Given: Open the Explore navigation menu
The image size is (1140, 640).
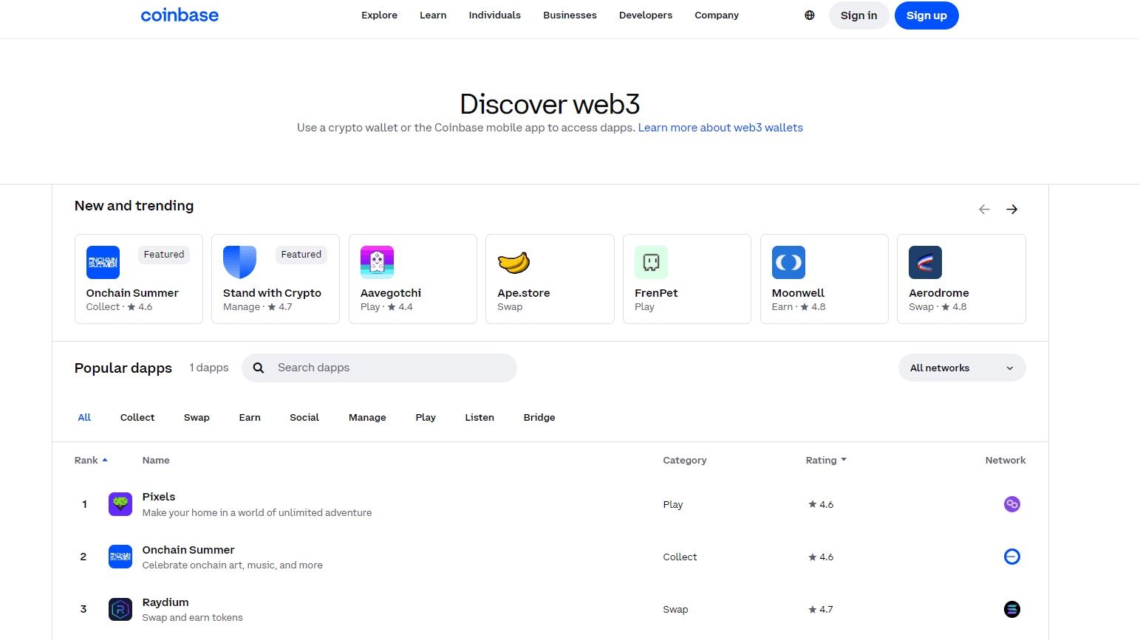Looking at the screenshot, I should (x=379, y=16).
